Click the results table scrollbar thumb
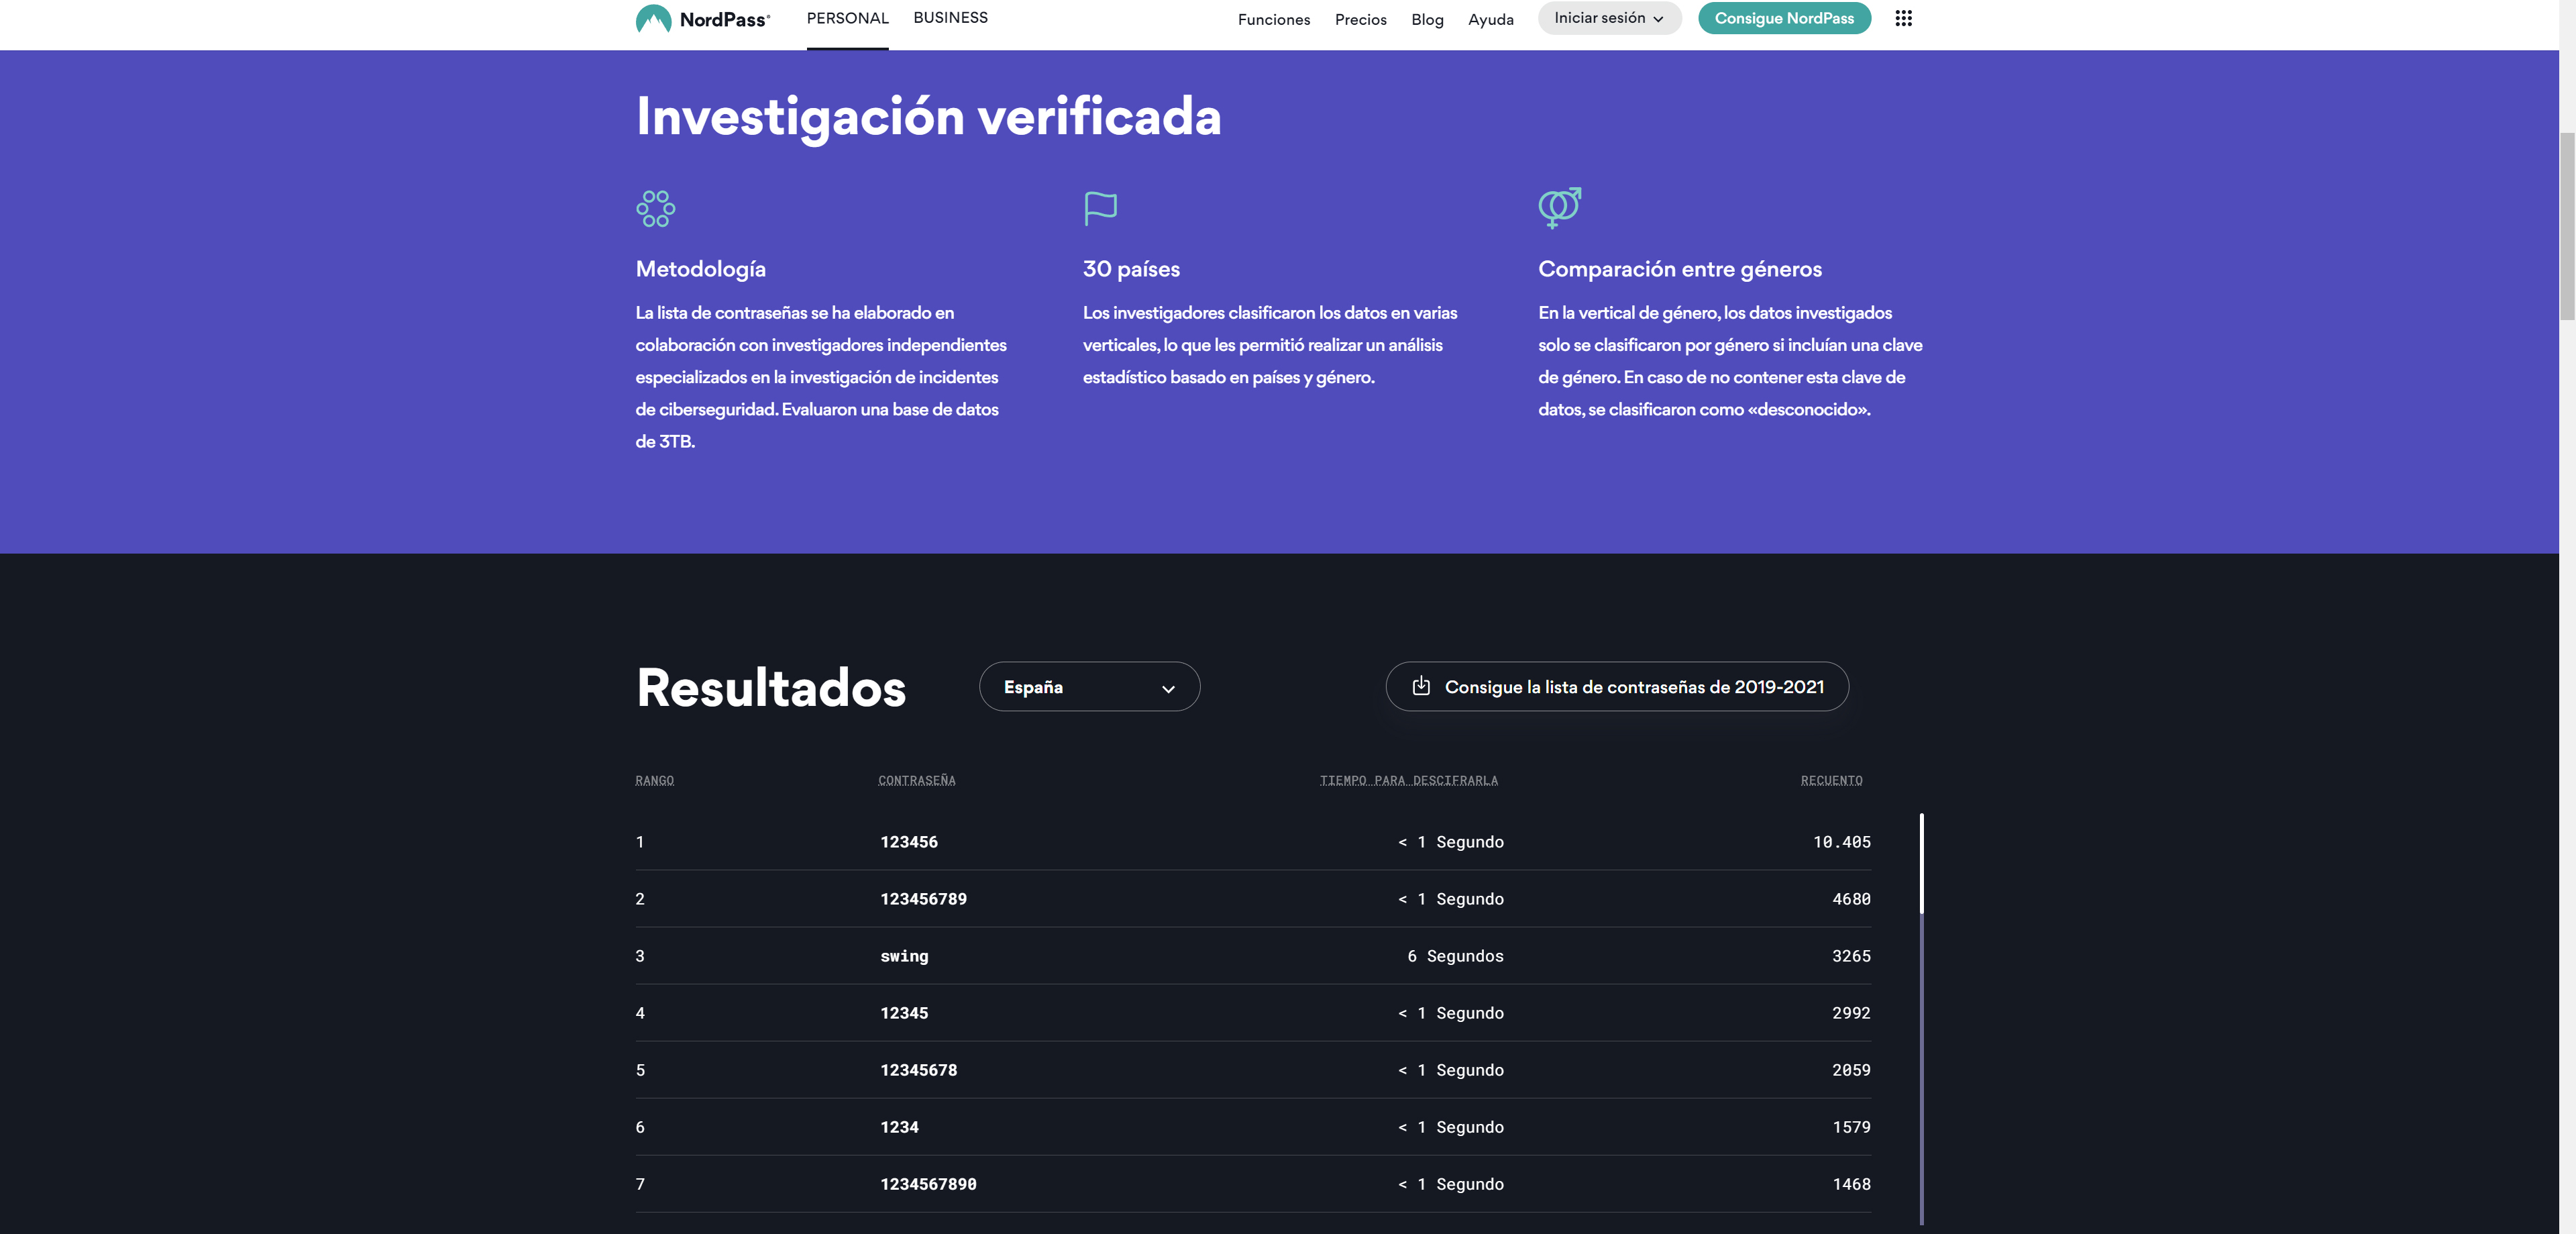 coord(1921,863)
